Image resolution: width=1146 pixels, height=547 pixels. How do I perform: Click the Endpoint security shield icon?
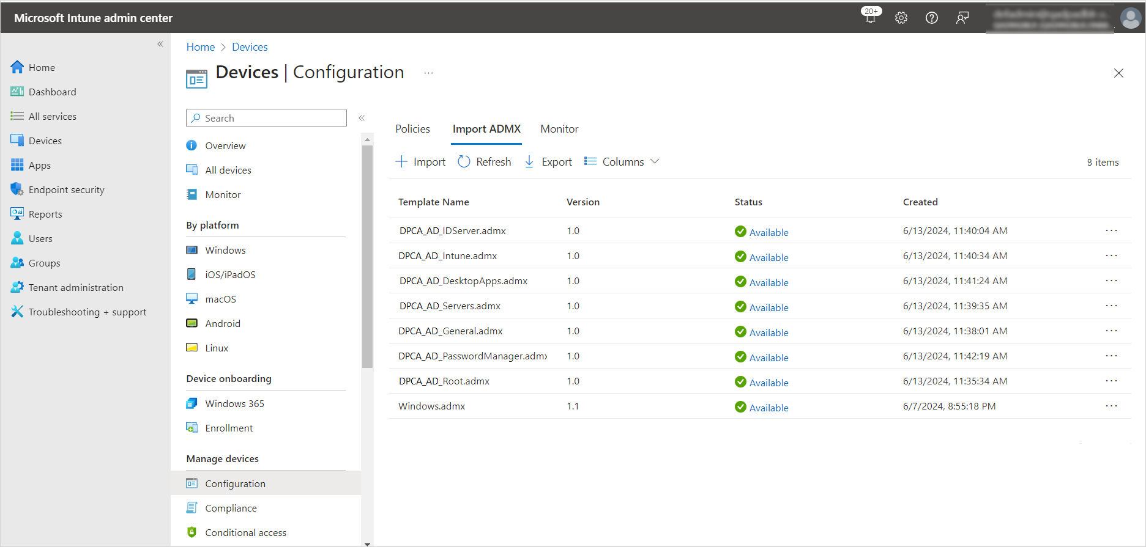click(x=17, y=189)
